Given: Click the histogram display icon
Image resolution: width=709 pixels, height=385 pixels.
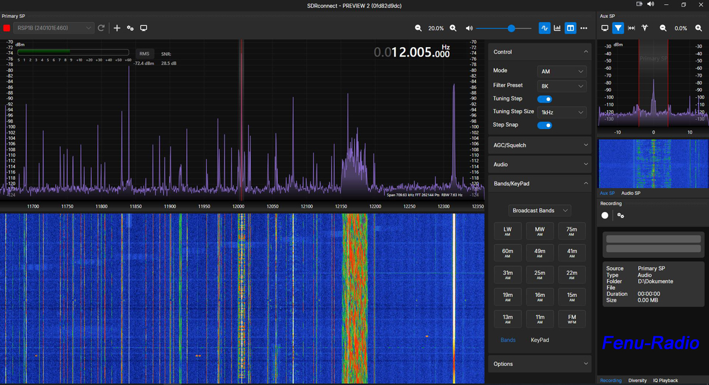Looking at the screenshot, I should tap(557, 28).
